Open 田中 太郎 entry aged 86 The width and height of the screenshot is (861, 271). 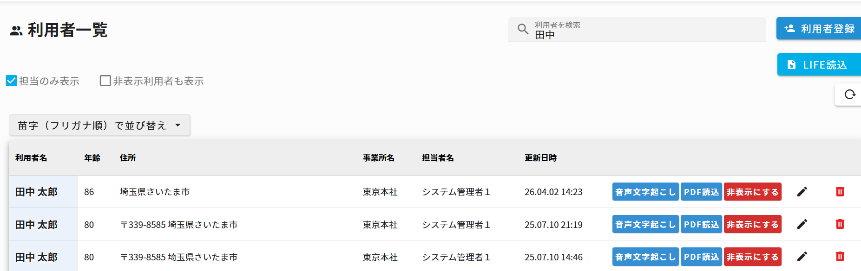(37, 192)
